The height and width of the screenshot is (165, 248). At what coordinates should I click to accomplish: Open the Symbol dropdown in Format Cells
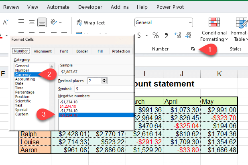104,89
